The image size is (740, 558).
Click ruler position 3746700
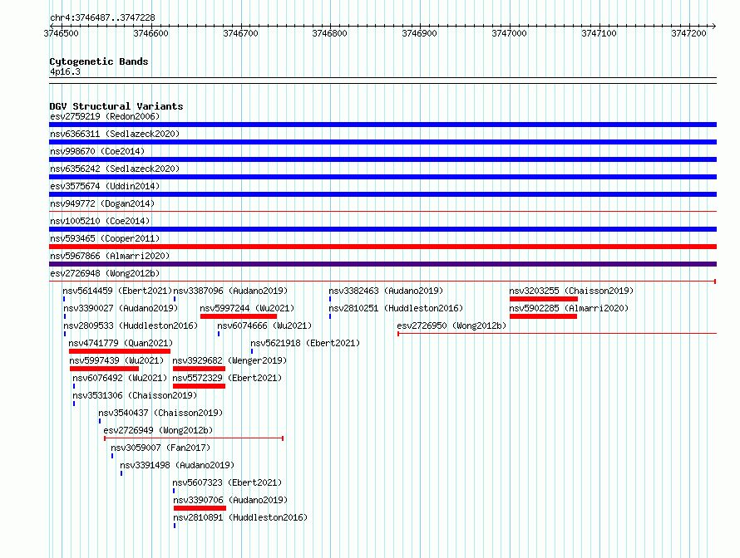(240, 33)
